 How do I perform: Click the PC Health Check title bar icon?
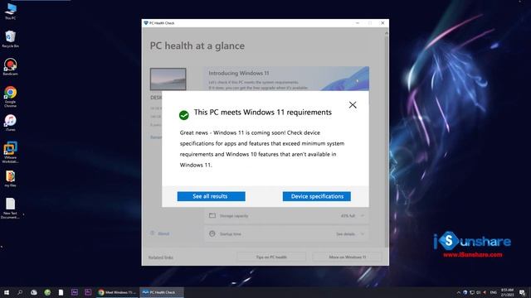click(146, 23)
